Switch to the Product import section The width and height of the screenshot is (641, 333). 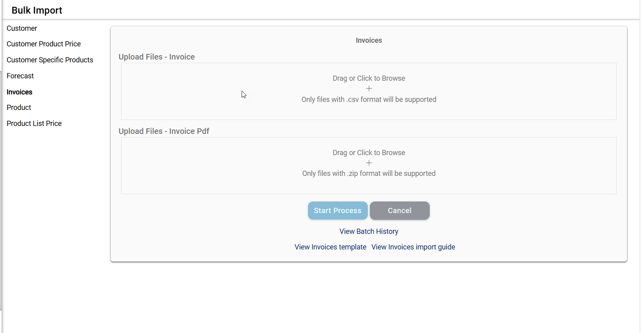(x=19, y=108)
